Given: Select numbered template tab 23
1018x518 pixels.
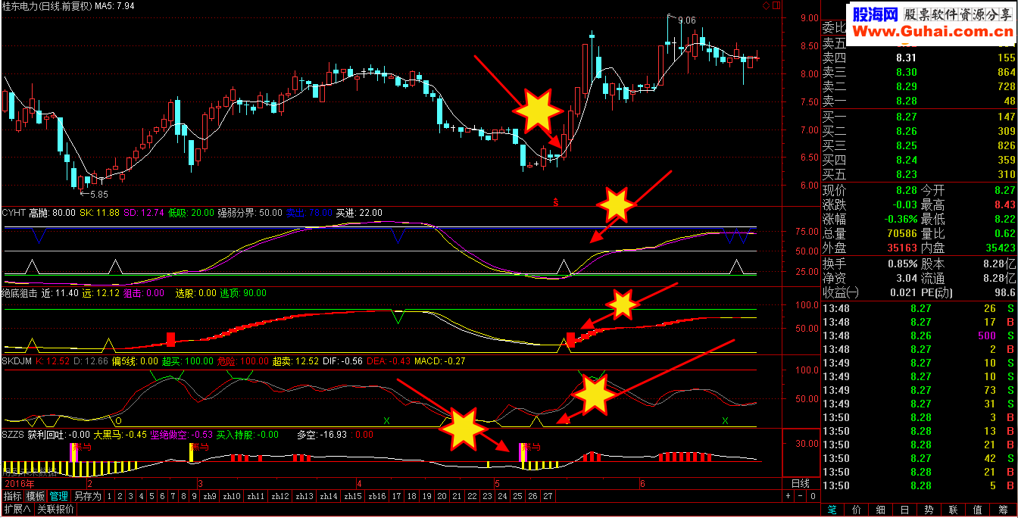Looking at the screenshot, I should 488,496.
